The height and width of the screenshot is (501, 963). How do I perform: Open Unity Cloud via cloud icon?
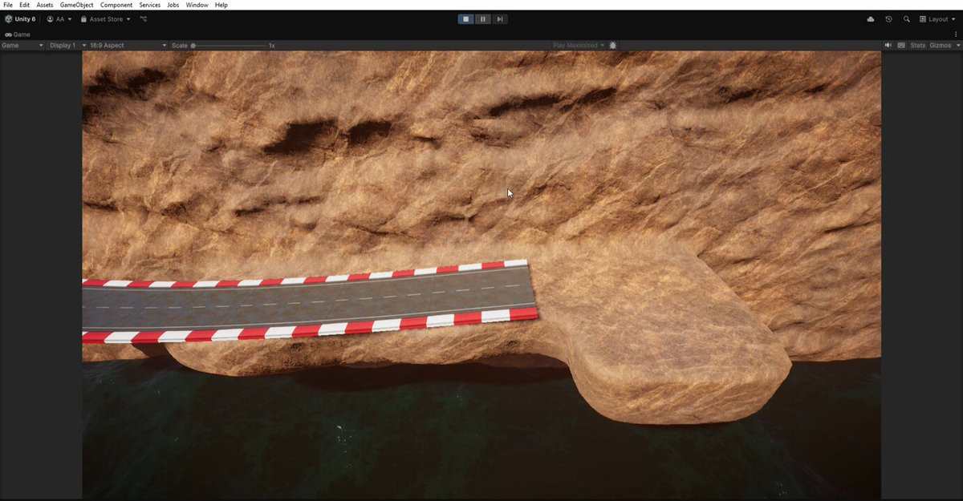coord(871,19)
